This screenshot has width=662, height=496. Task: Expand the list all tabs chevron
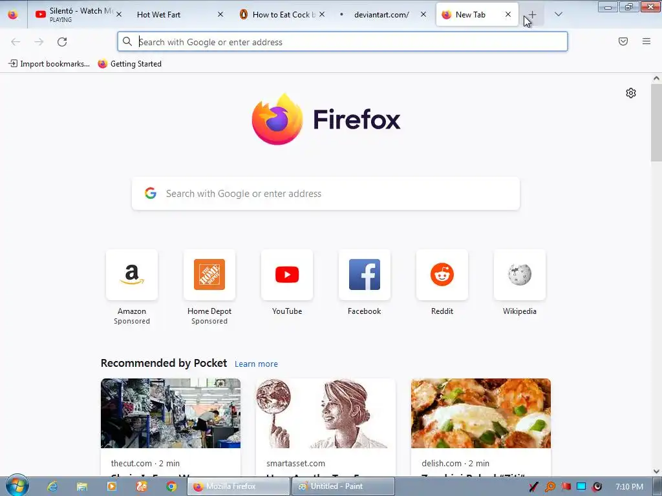558,14
